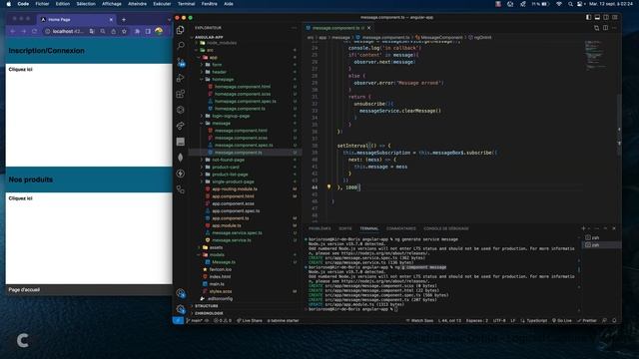This screenshot has width=639, height=359.
Task: Toggle the primary side bar layout icon
Action: tap(588, 17)
